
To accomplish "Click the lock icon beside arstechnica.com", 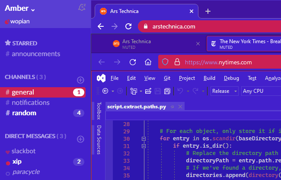I will [146, 26].
